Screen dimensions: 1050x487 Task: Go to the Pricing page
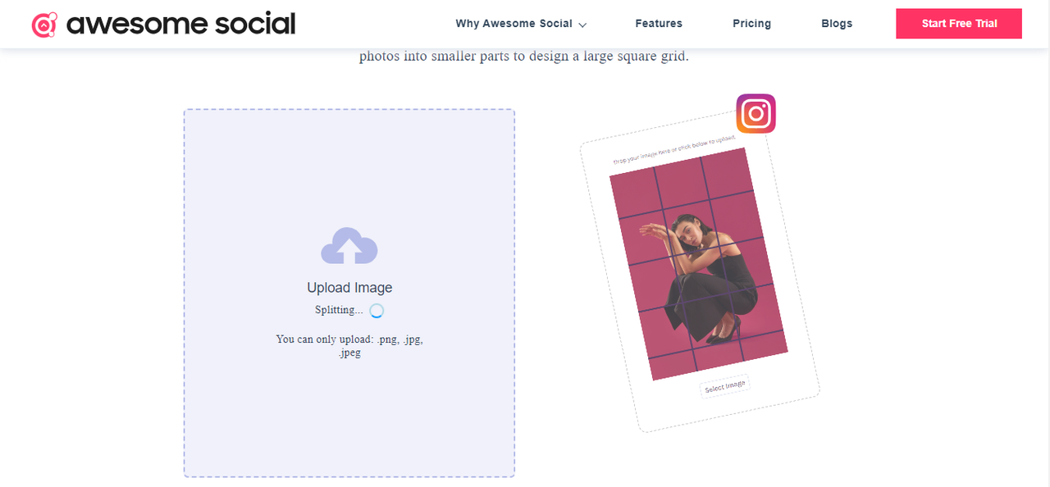751,24
